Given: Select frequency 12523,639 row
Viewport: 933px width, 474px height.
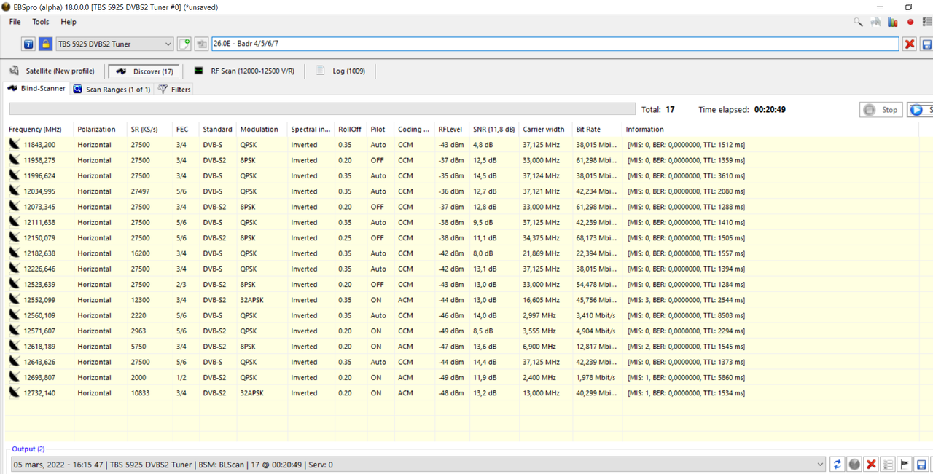Looking at the screenshot, I should (39, 284).
